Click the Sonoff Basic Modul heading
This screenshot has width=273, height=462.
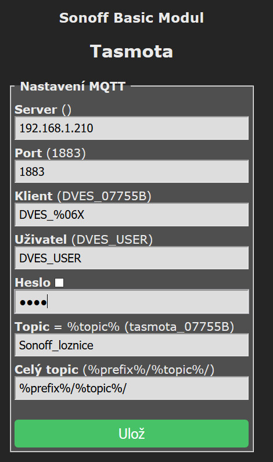(x=131, y=17)
